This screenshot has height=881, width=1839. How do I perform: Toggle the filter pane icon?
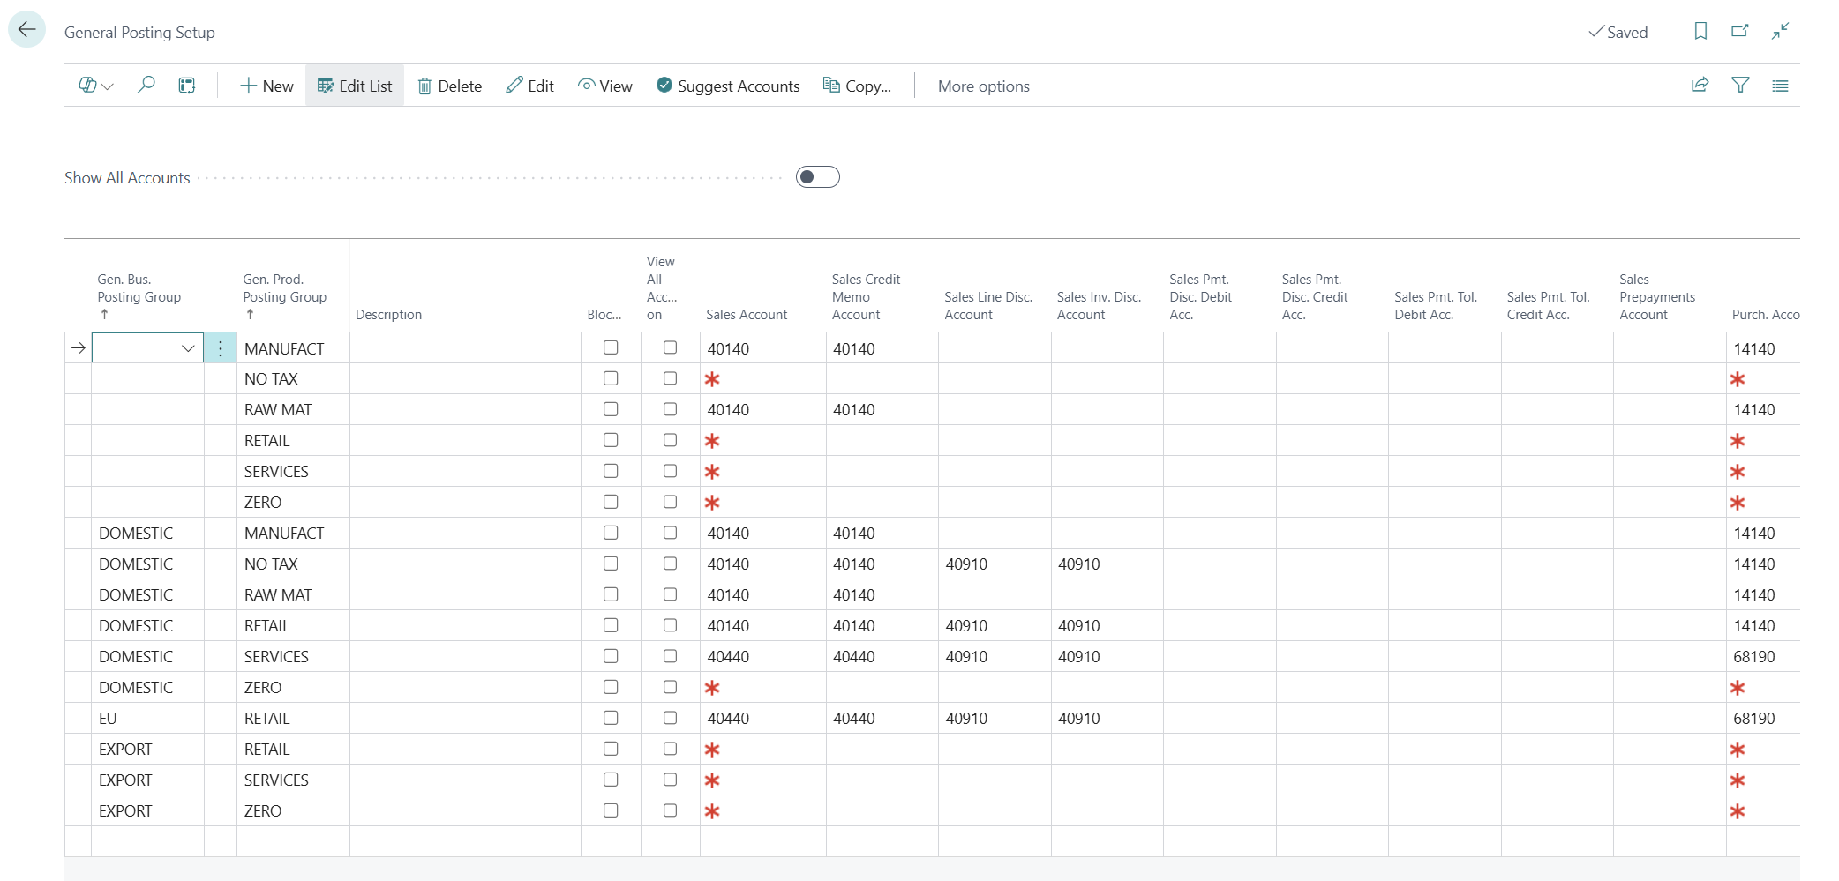(x=1740, y=86)
